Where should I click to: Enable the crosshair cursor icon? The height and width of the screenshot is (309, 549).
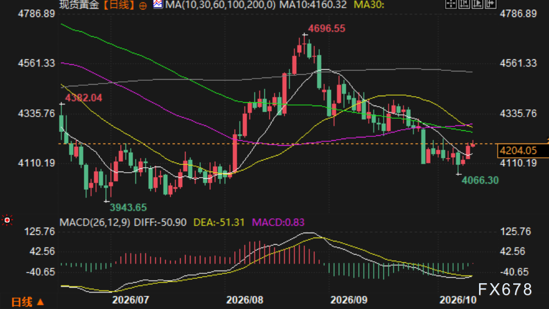pos(451,4)
